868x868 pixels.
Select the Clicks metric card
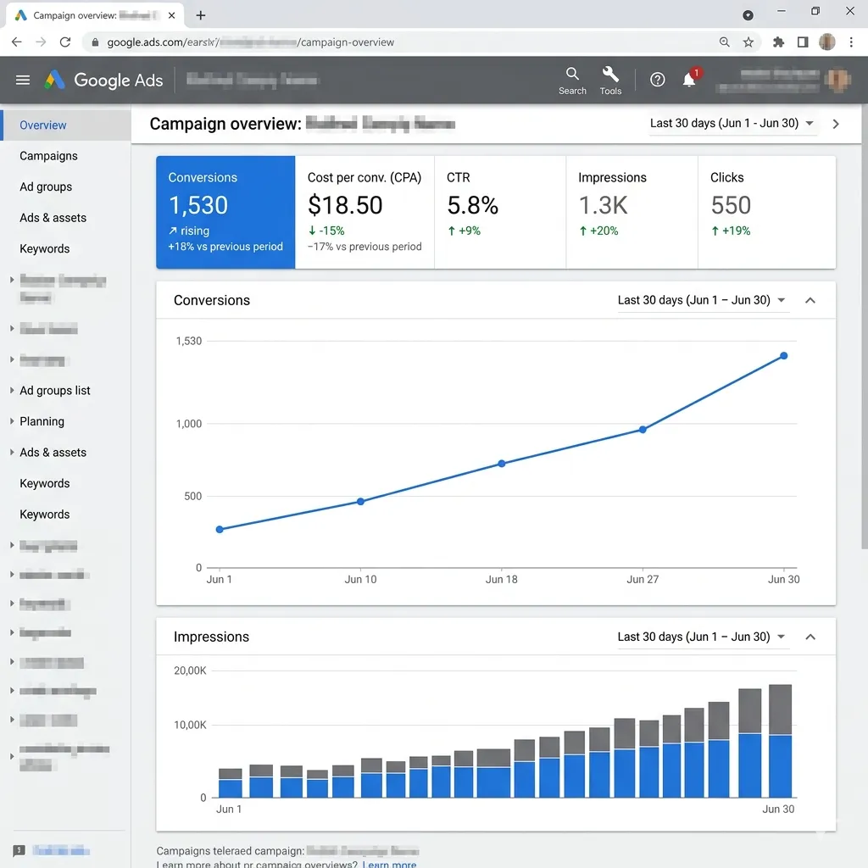coord(766,212)
